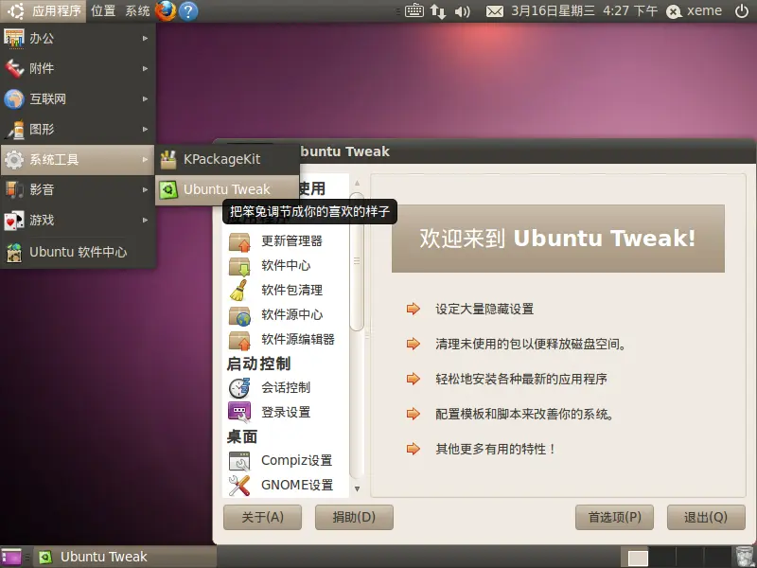Screen dimensions: 757x568
Task: Expand the 游戏 submenu arrow
Action: (146, 221)
